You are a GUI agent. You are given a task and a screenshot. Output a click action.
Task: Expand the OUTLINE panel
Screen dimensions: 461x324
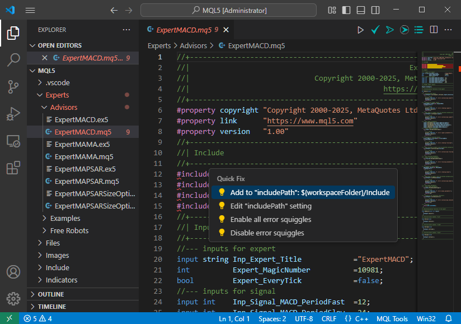click(83, 294)
